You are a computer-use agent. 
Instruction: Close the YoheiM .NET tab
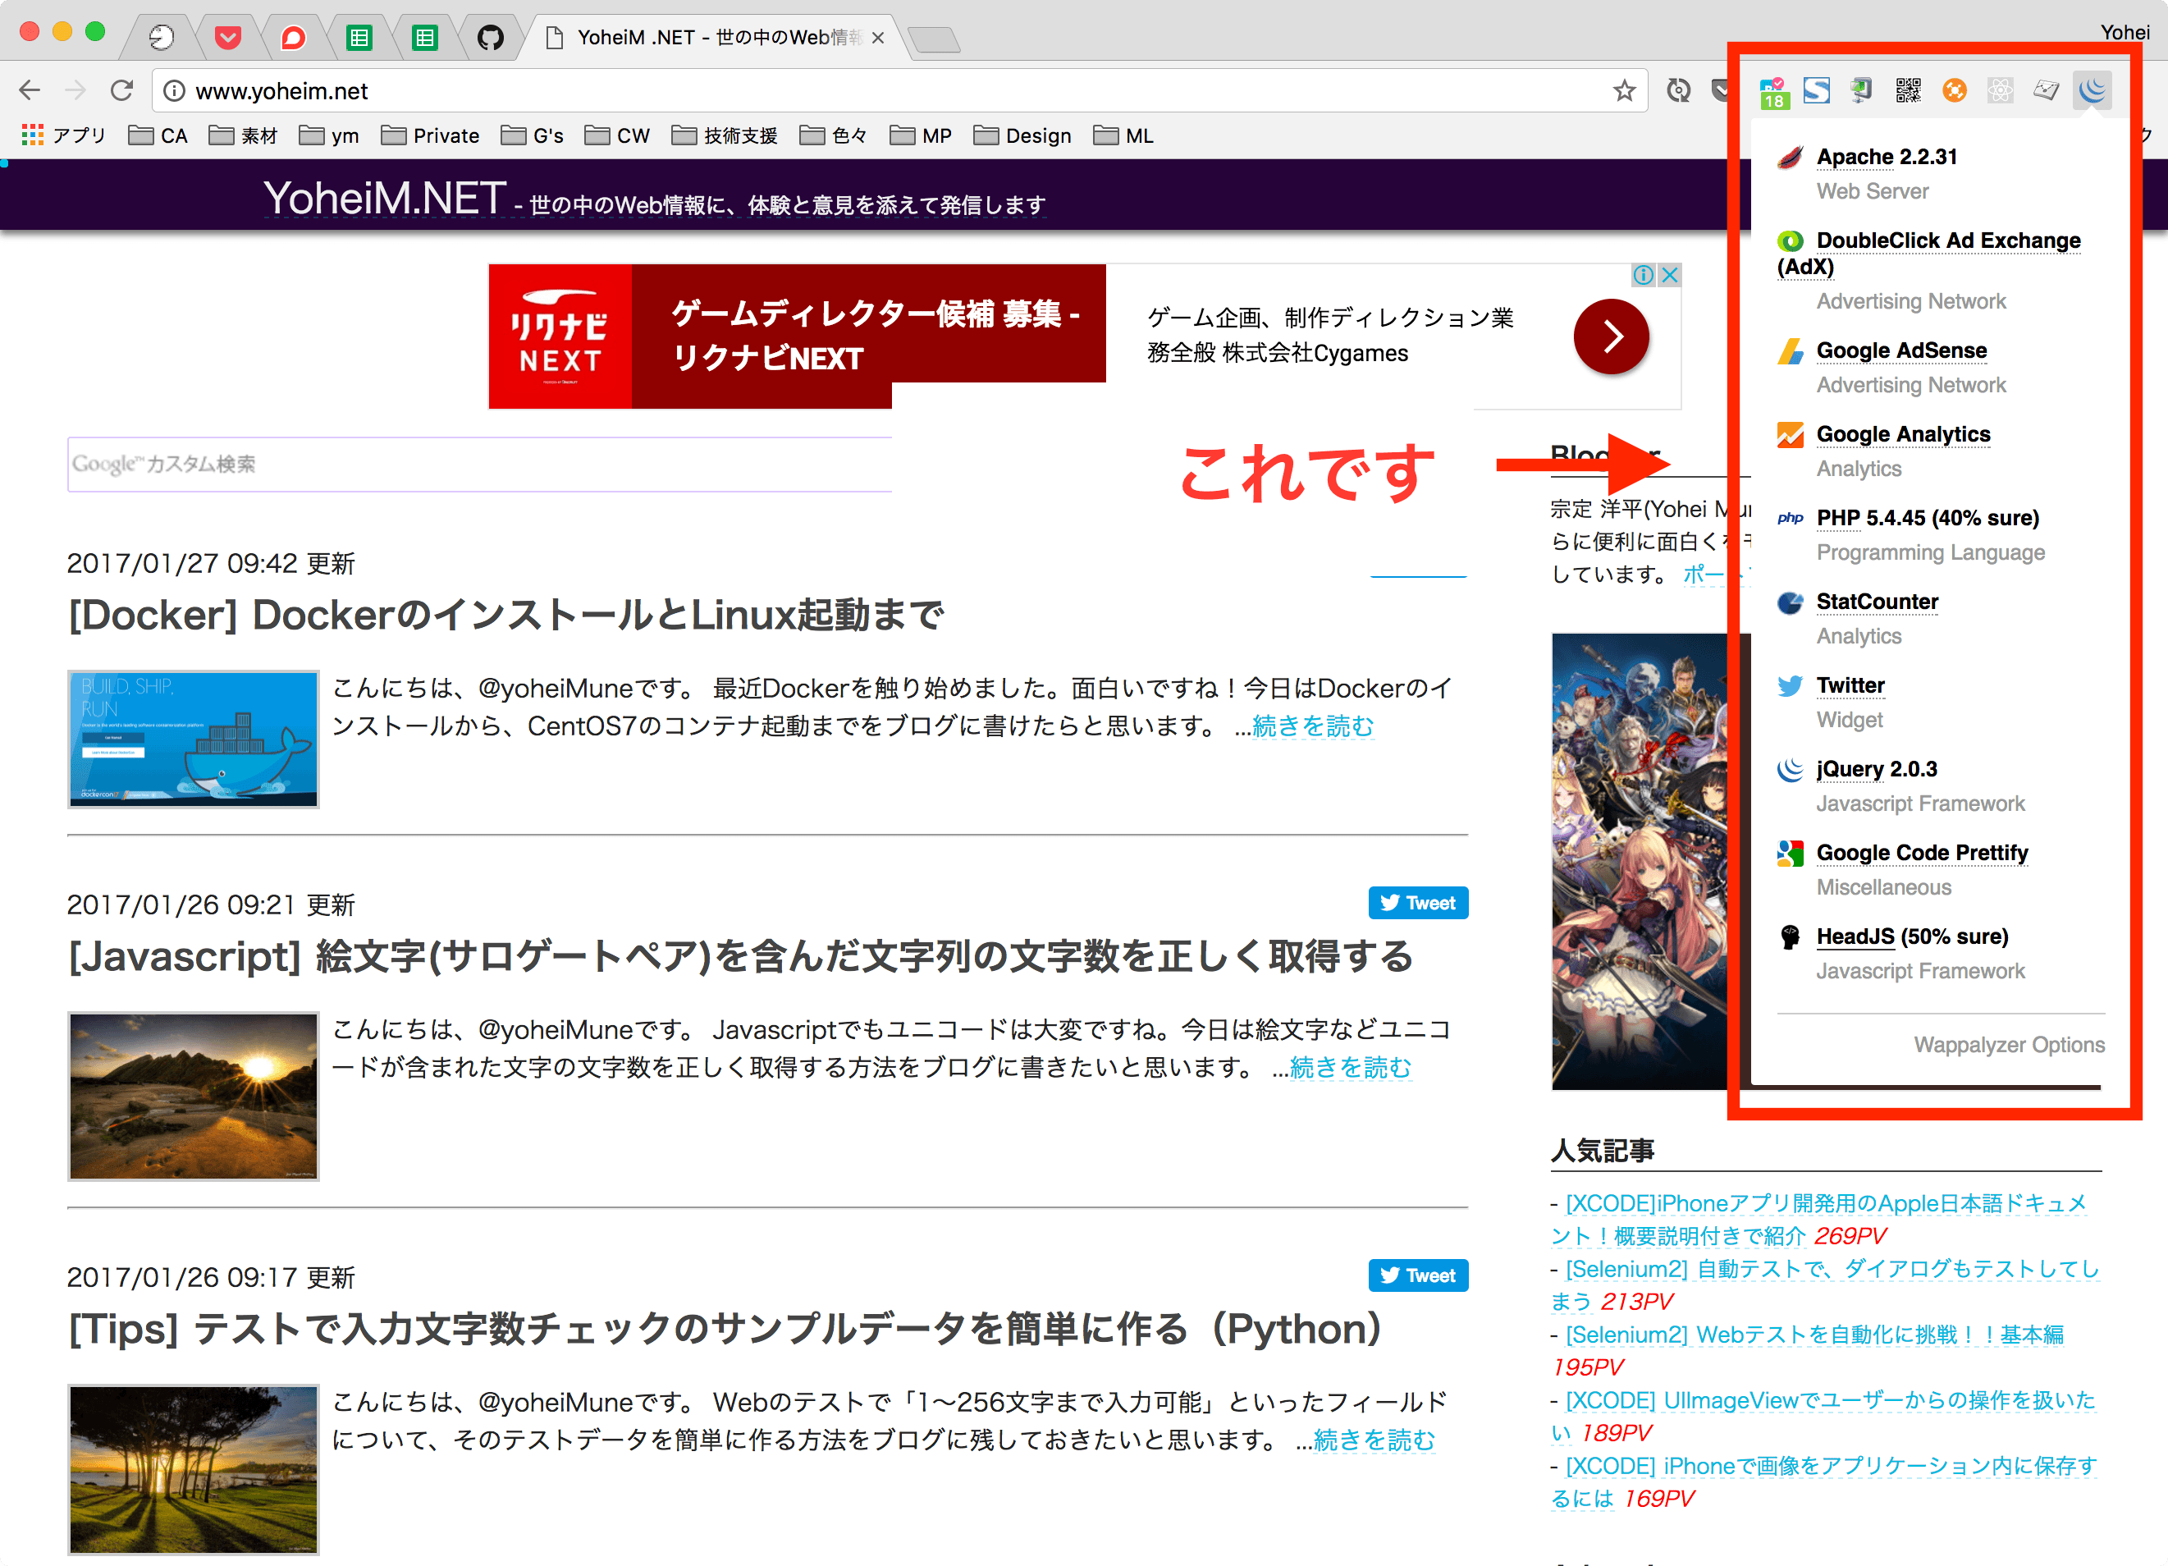(877, 37)
